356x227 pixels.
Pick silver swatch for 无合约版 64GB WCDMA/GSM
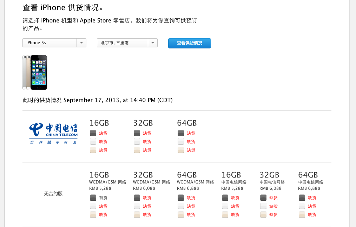(x=181, y=206)
